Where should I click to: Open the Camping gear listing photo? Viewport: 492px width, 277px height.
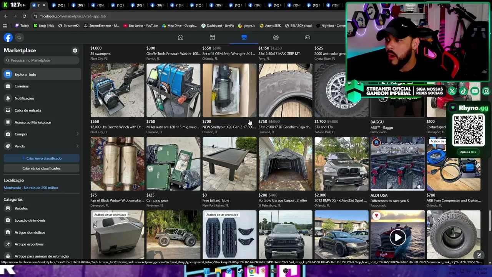point(173,164)
